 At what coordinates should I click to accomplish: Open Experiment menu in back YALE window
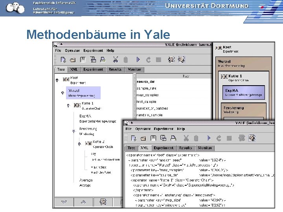point(93,51)
